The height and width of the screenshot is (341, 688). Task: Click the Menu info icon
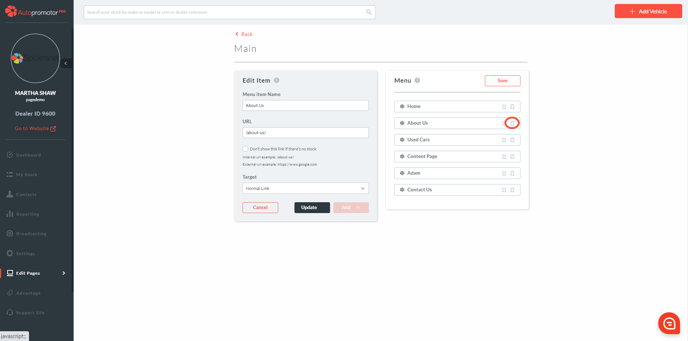point(417,80)
